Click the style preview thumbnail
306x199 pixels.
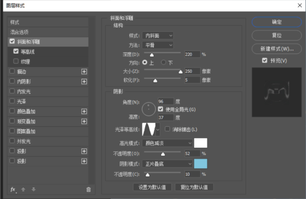click(x=277, y=92)
